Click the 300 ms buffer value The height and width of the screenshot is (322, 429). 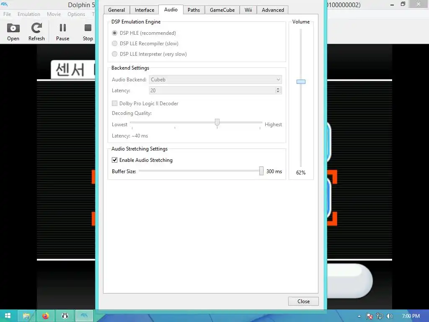pyautogui.click(x=274, y=171)
